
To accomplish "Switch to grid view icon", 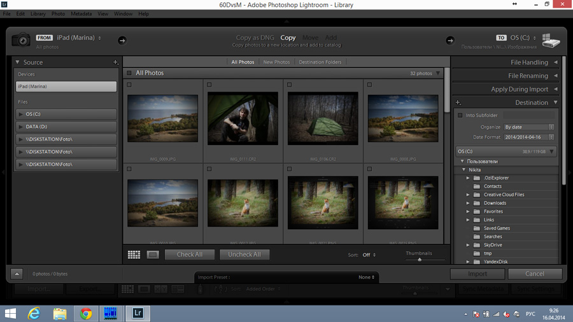I will click(x=134, y=255).
